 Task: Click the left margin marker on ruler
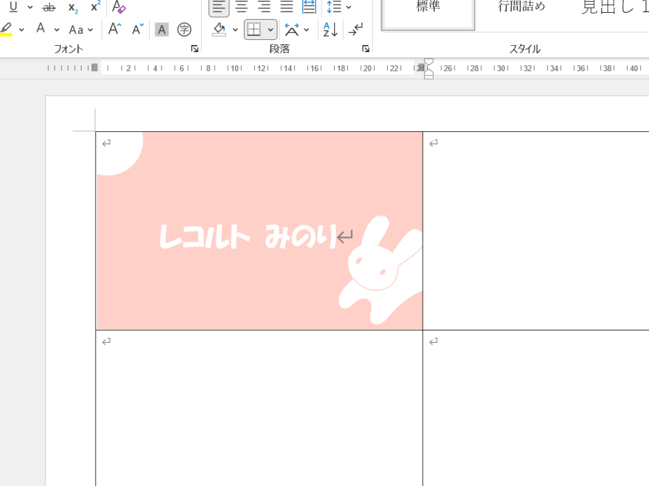(94, 67)
